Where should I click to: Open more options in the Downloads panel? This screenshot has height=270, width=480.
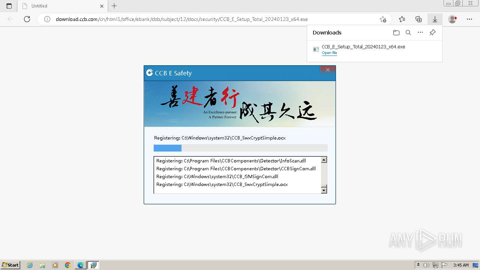click(420, 33)
